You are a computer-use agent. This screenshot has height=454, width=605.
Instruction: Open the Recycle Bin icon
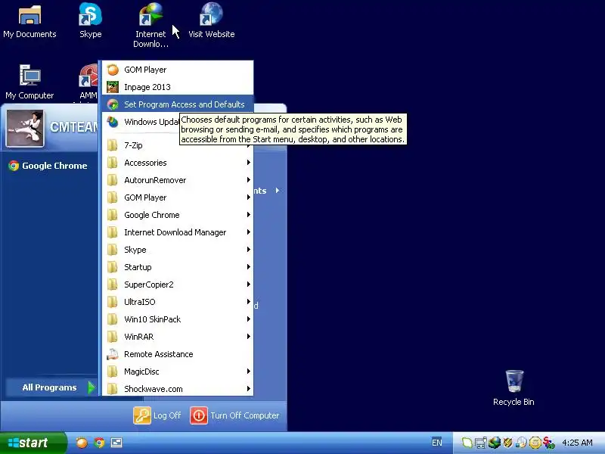pyautogui.click(x=513, y=388)
